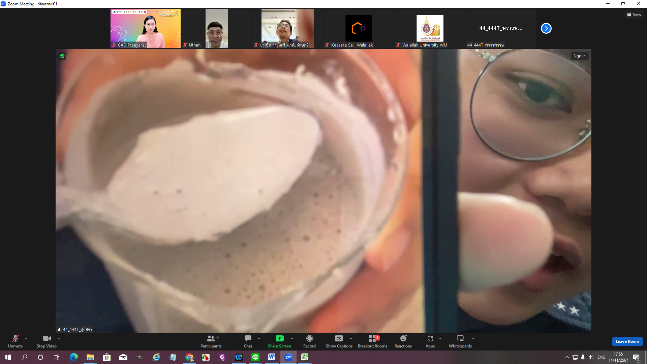Click the Leave Room button
Screen dimensions: 647x364
[627, 341]
